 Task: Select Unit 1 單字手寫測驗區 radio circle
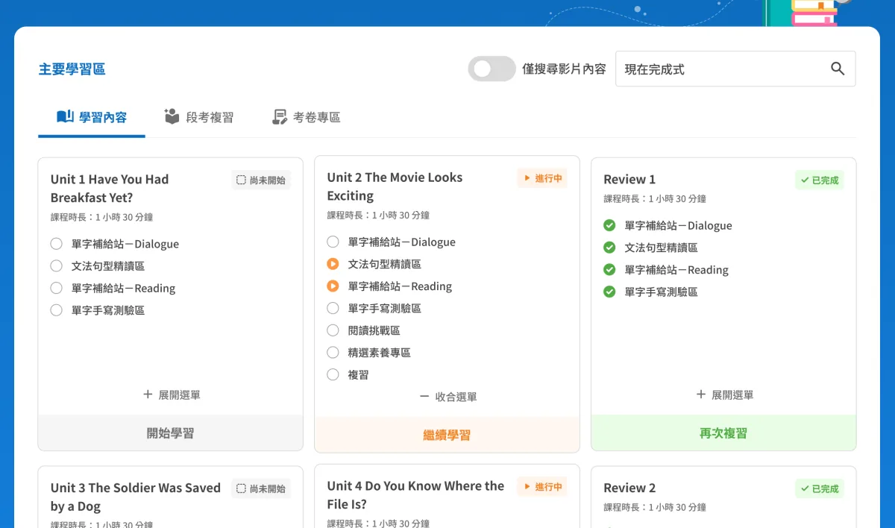56,310
